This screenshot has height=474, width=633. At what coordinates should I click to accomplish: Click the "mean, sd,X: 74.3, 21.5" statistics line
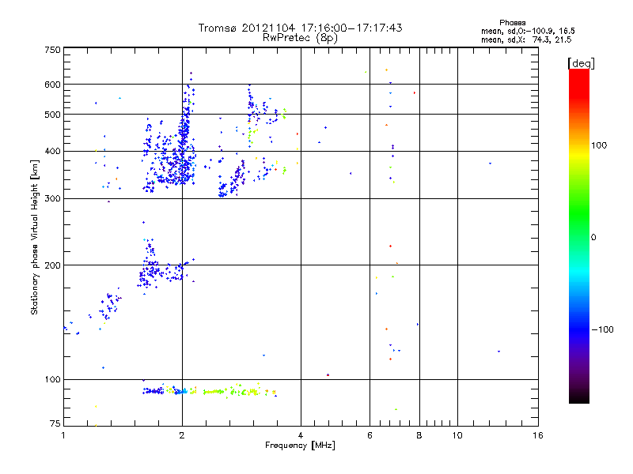click(x=526, y=39)
